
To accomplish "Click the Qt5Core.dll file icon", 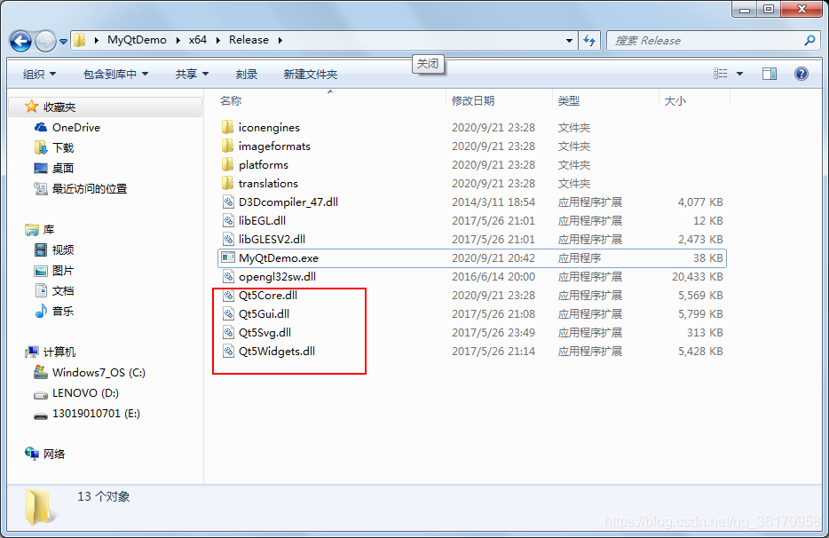I will click(228, 295).
